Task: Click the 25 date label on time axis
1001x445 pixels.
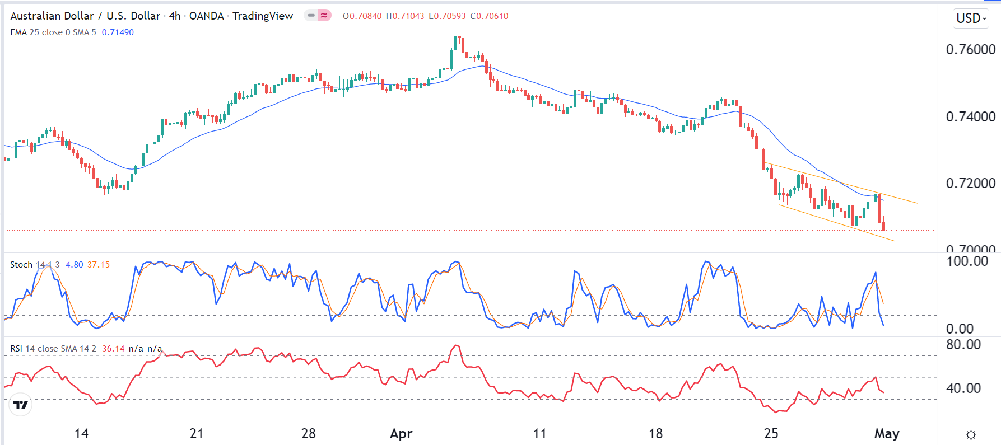Action: pos(771,434)
